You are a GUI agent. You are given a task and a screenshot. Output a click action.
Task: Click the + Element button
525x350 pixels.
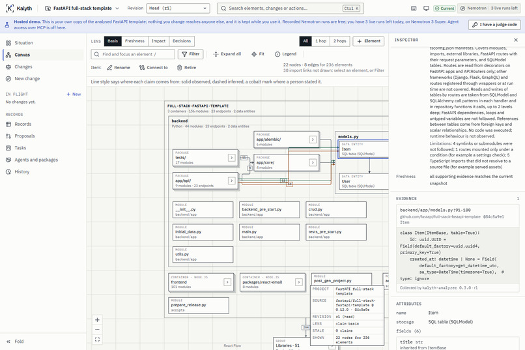click(368, 41)
